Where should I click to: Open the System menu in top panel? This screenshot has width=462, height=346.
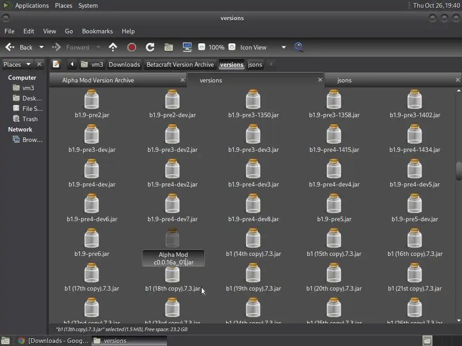click(88, 5)
